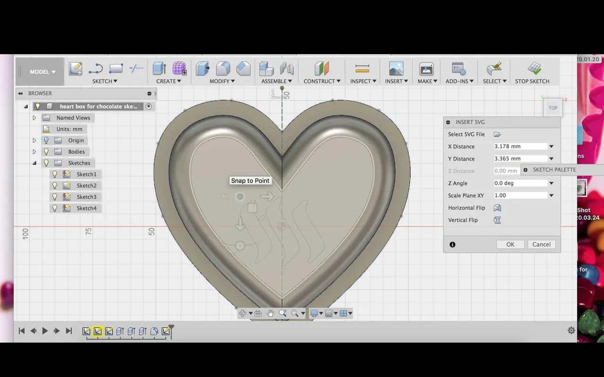Open the INSERT menu
The height and width of the screenshot is (377, 604).
tap(397, 81)
